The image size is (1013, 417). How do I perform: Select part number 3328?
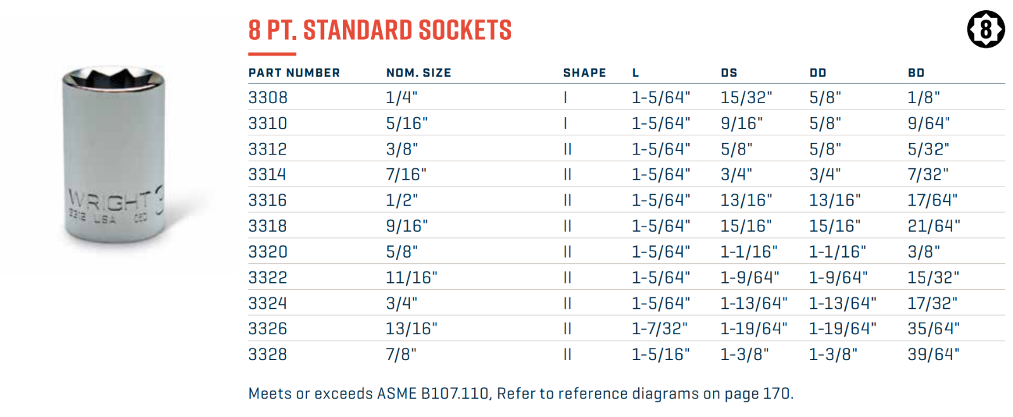point(268,354)
